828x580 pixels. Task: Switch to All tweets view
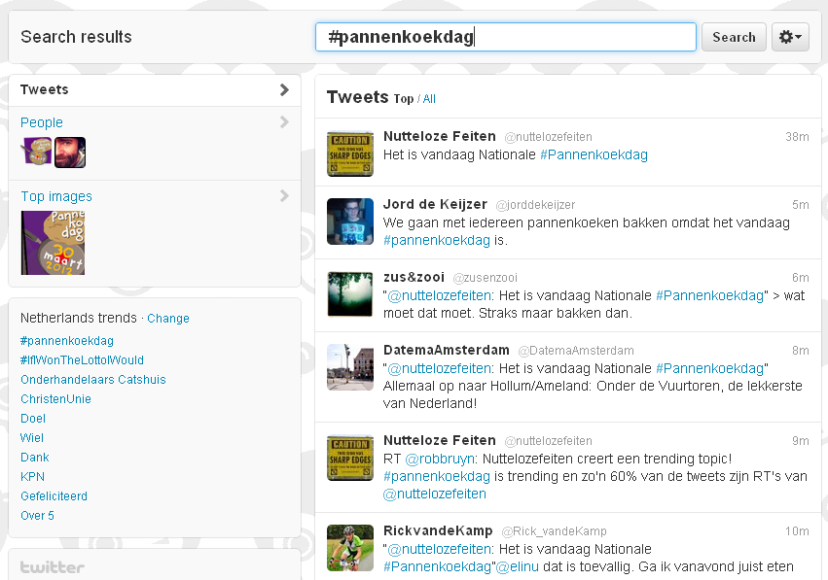(429, 99)
